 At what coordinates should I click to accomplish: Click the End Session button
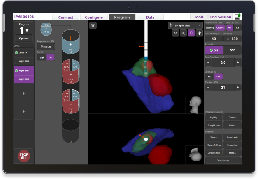[x=220, y=17]
